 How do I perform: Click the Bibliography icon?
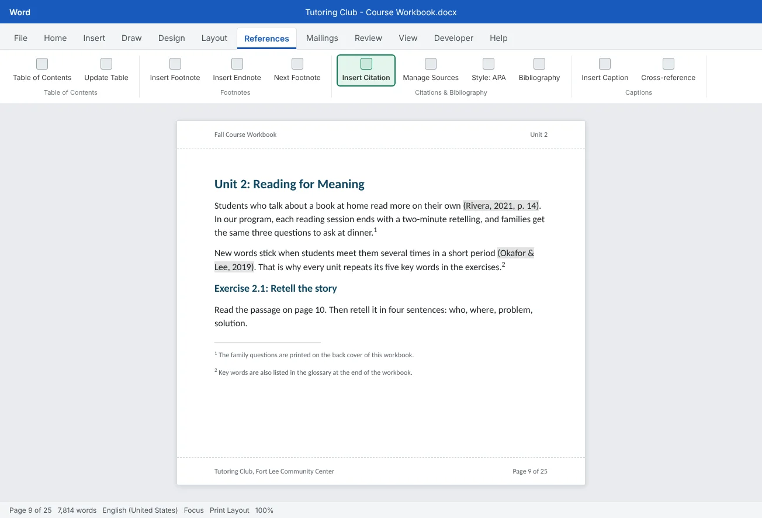pyautogui.click(x=539, y=64)
